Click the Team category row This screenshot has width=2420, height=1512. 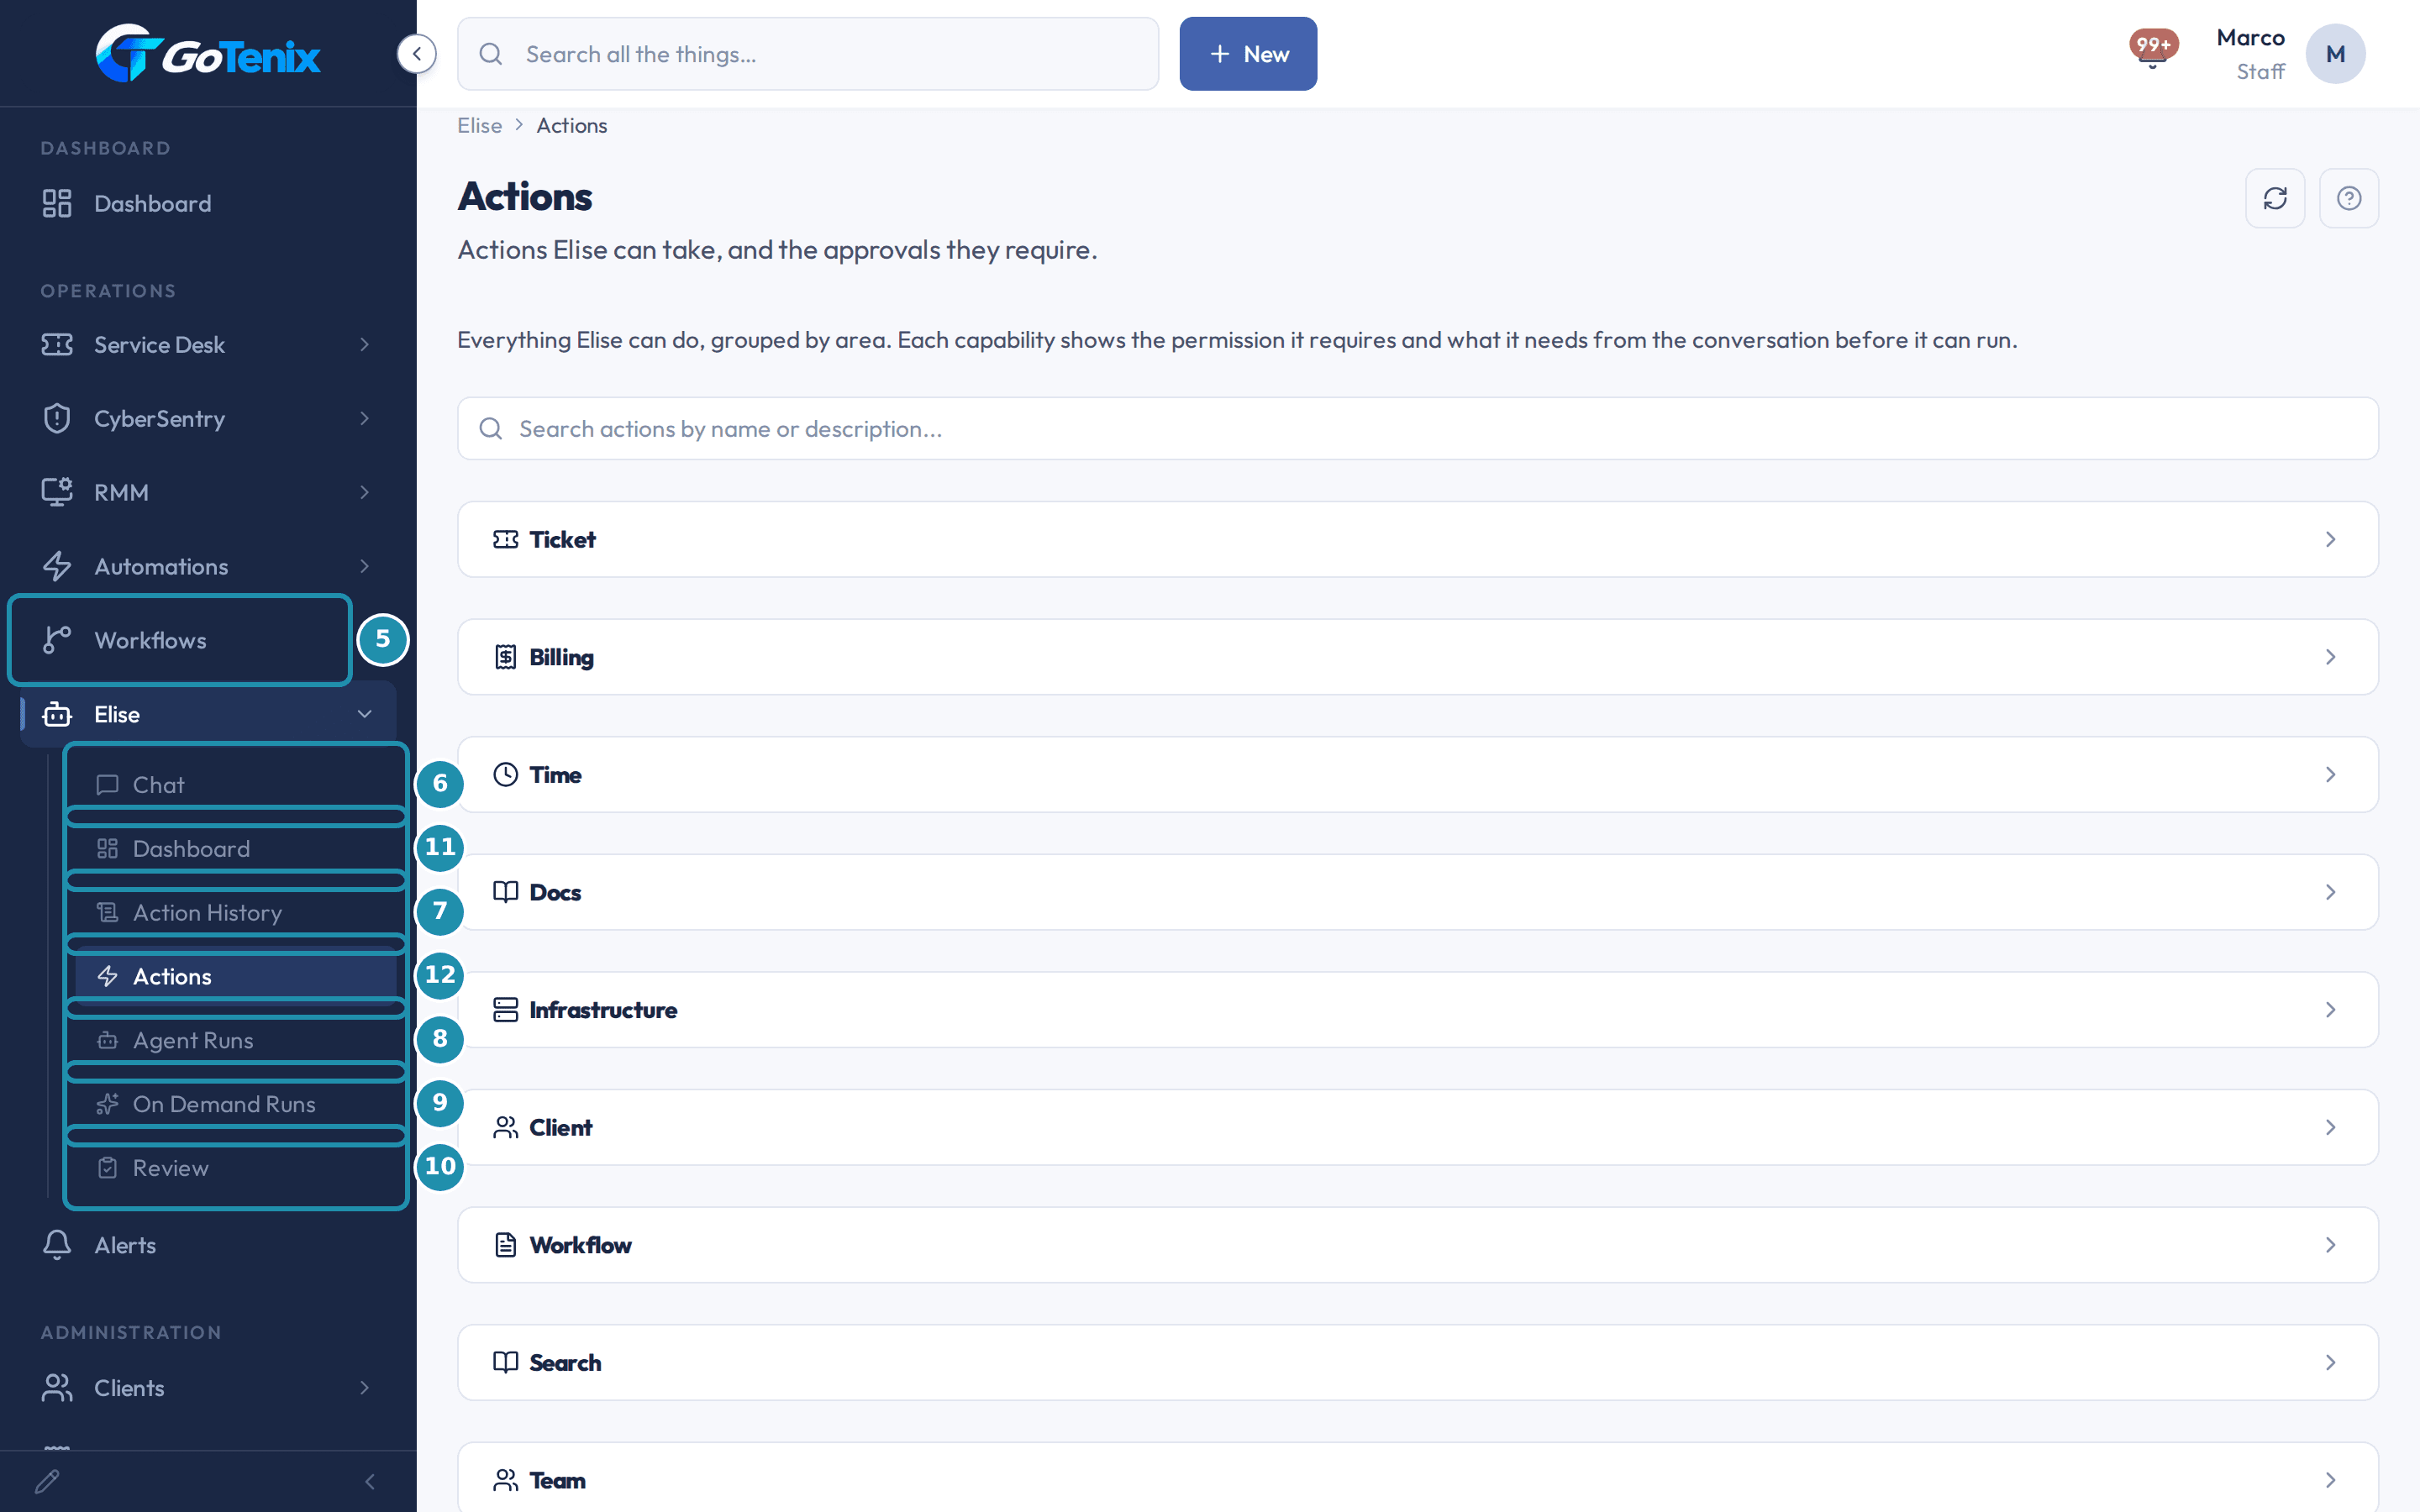point(1418,1478)
